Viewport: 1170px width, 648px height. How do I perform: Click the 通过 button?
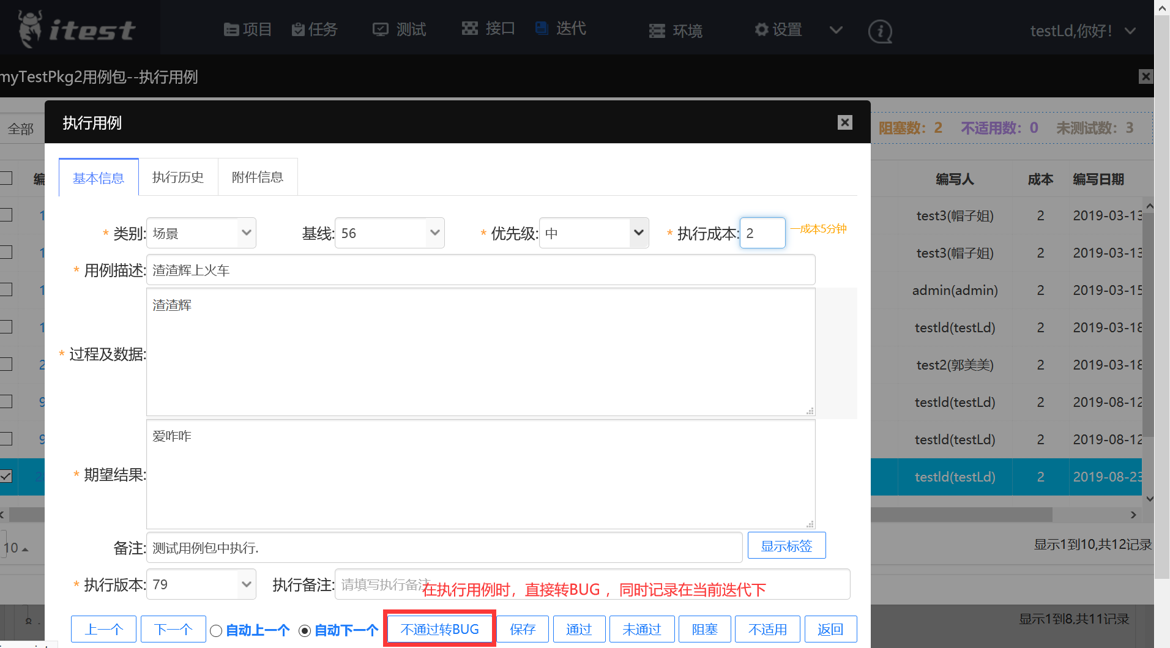579,629
